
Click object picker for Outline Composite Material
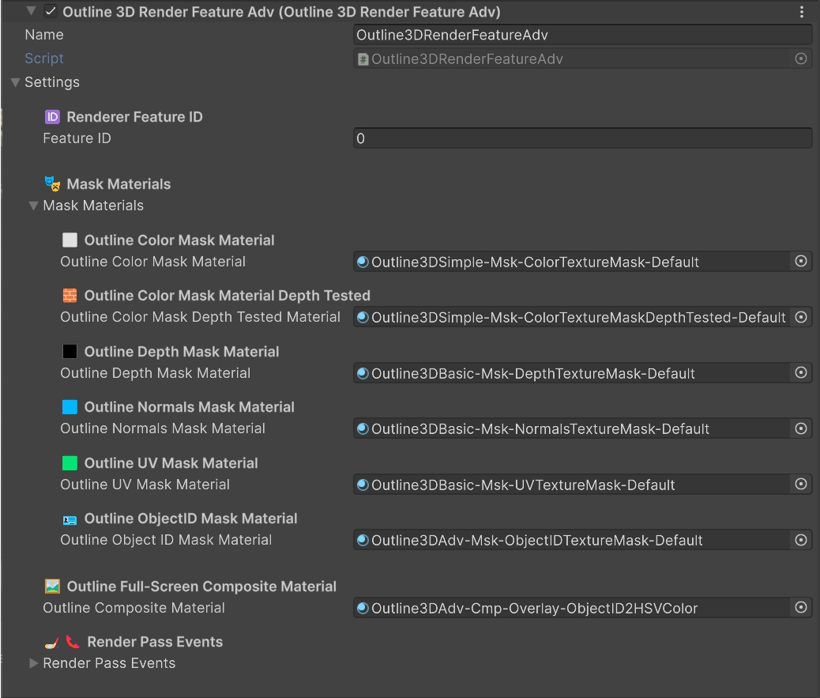pyautogui.click(x=801, y=608)
